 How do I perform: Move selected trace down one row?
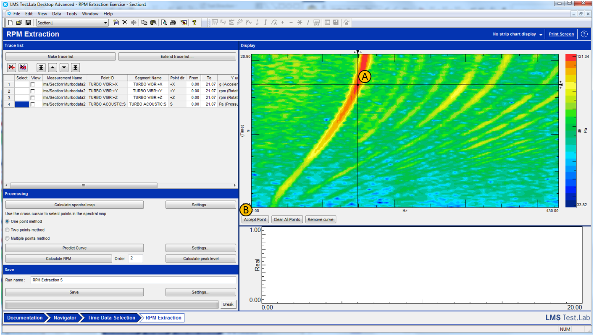pyautogui.click(x=64, y=67)
